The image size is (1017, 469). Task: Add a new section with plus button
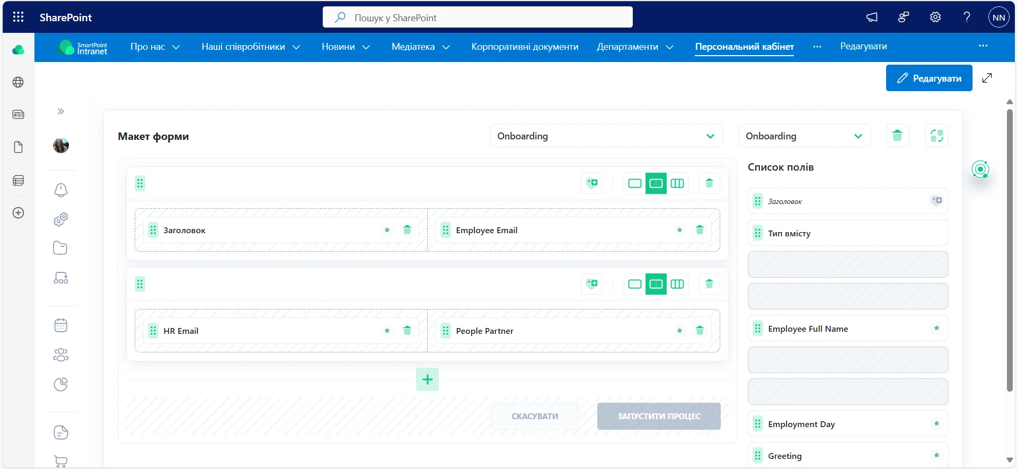(427, 379)
